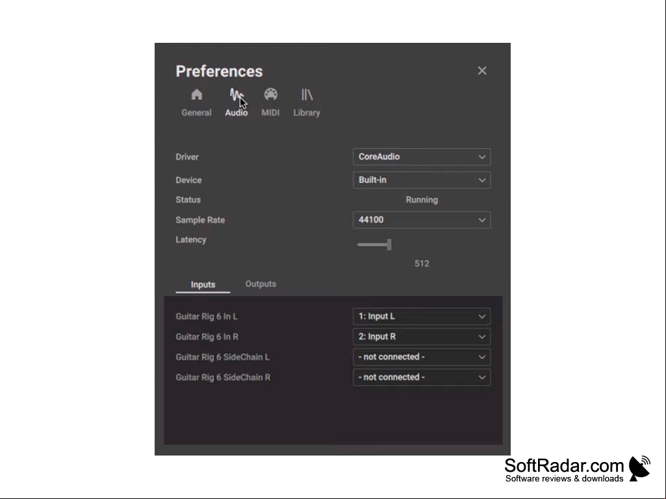Click the Preferences dialog title
Screen dimensions: 666x499
coord(219,71)
